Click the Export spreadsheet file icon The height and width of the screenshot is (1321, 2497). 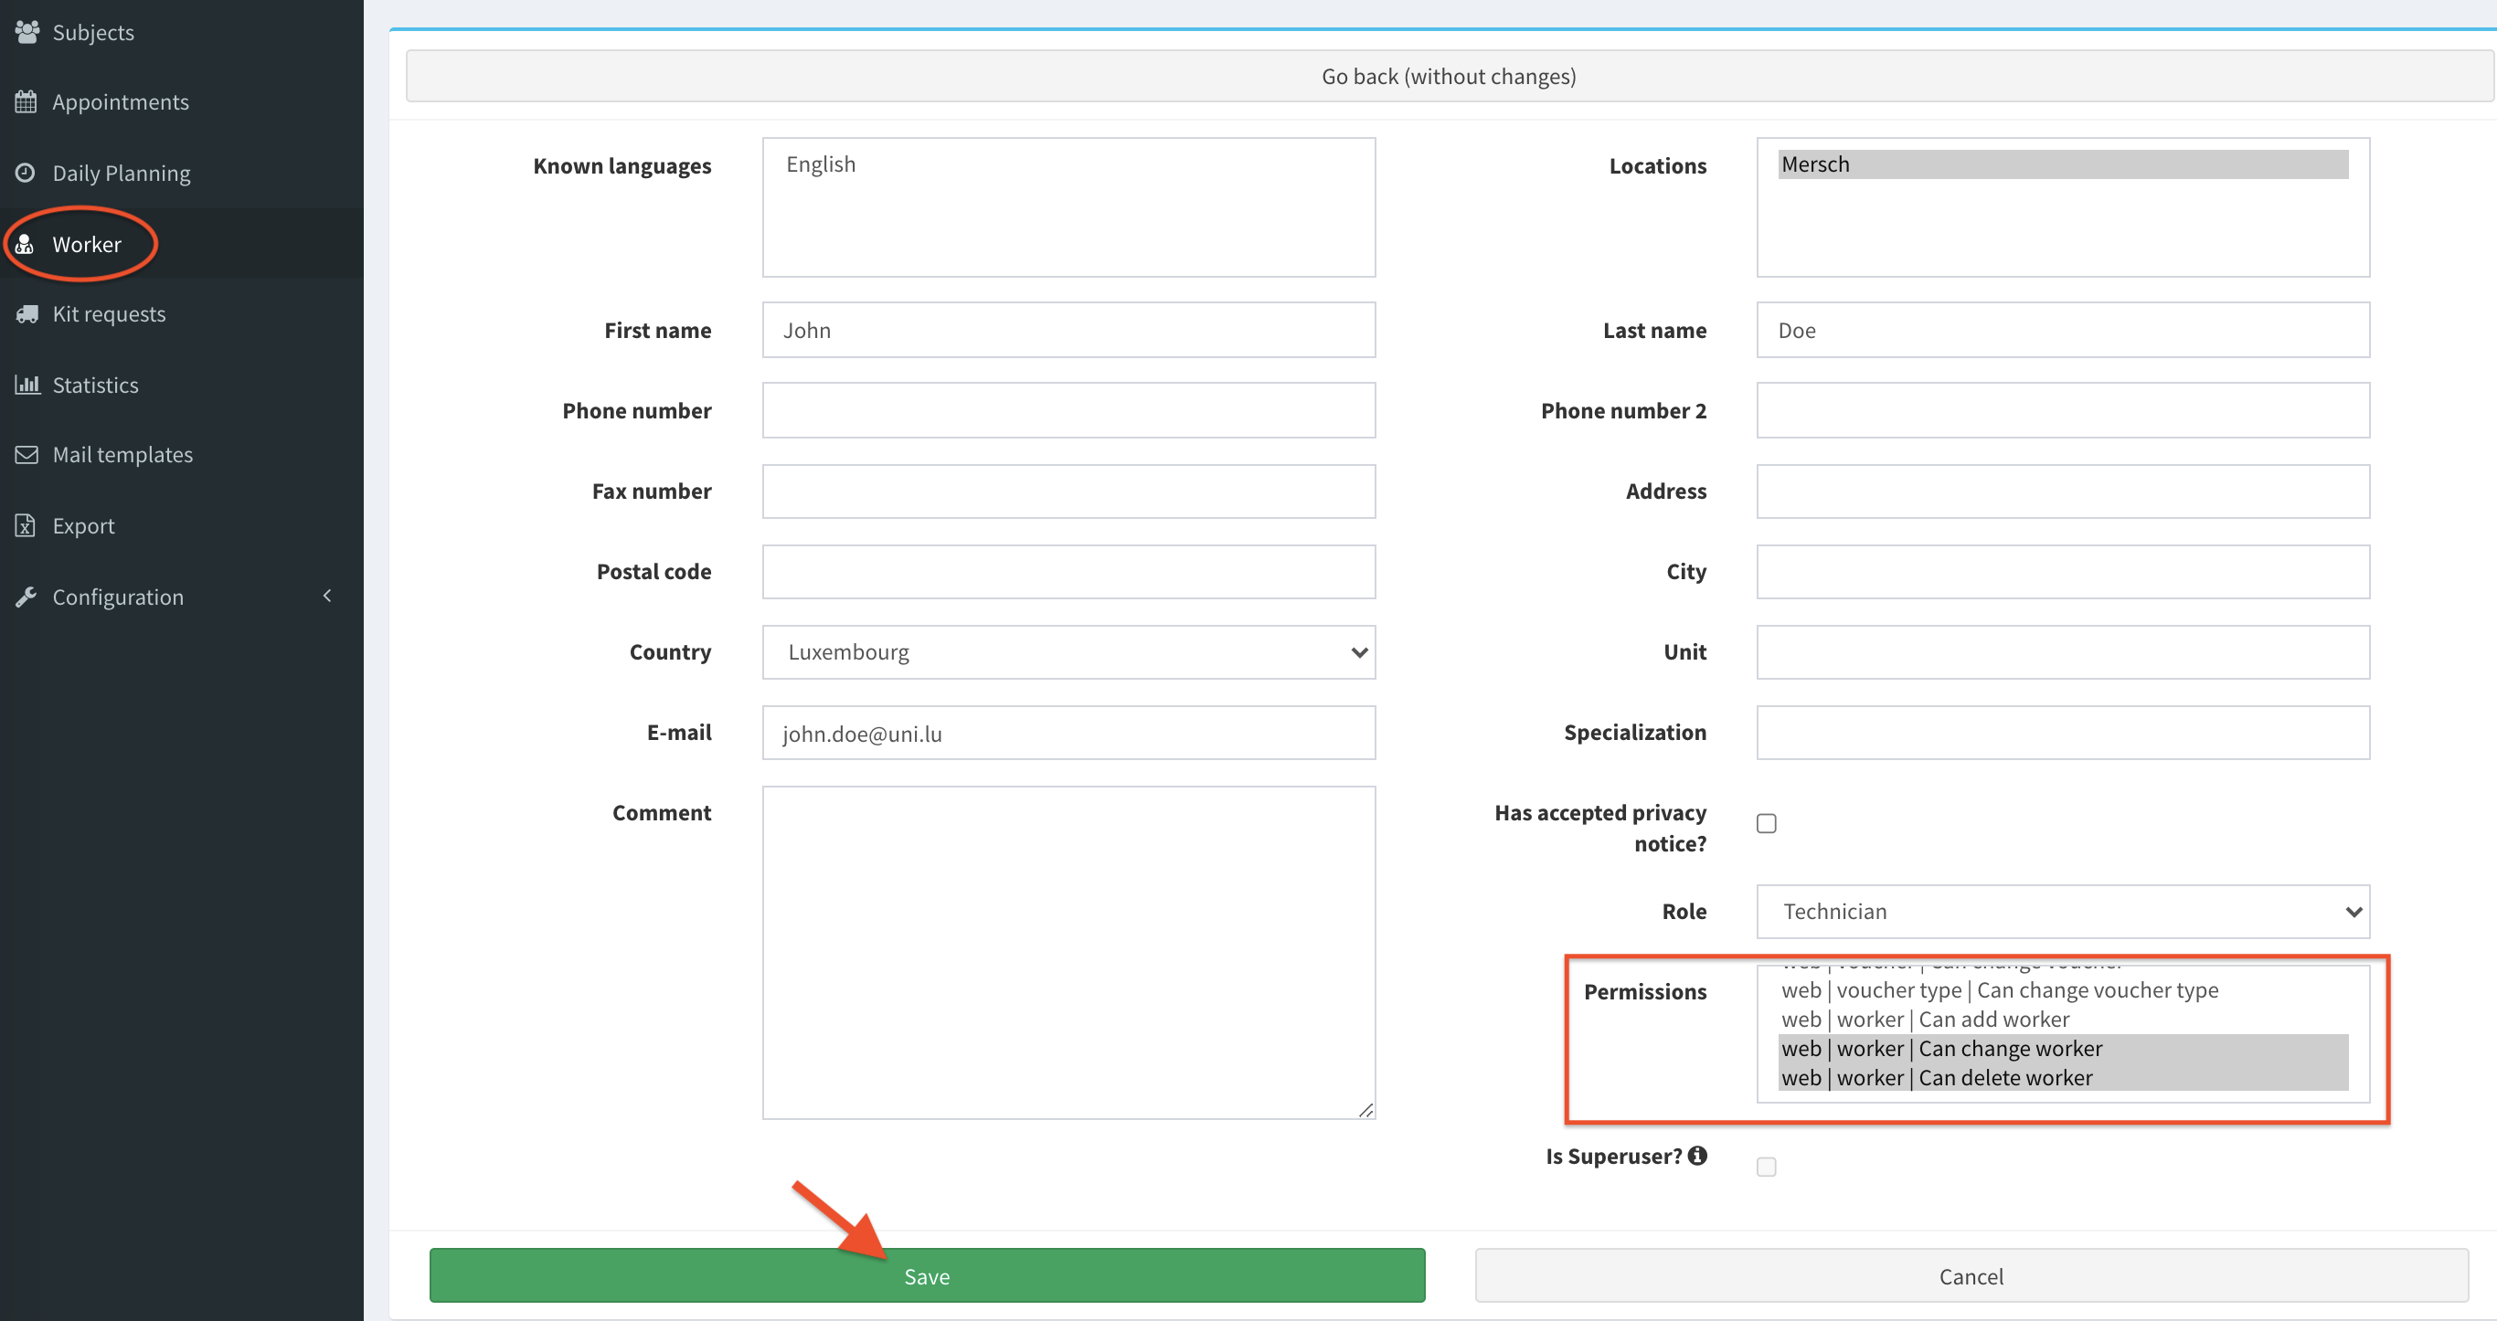coord(27,525)
